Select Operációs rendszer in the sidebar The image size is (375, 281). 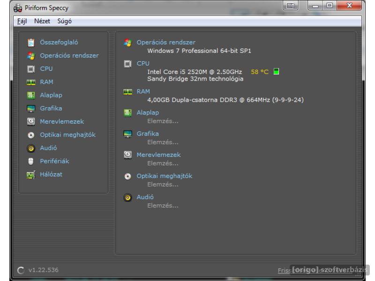tap(69, 55)
